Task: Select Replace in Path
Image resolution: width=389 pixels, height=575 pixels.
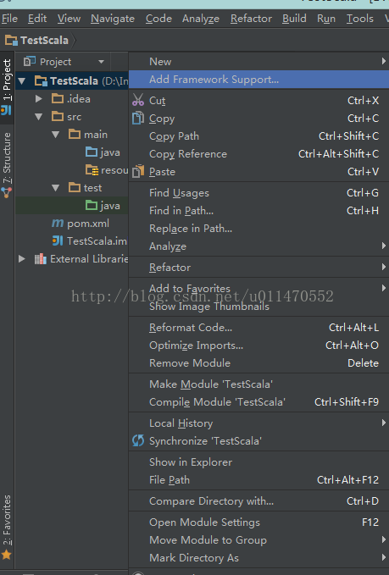Action: (x=258, y=228)
